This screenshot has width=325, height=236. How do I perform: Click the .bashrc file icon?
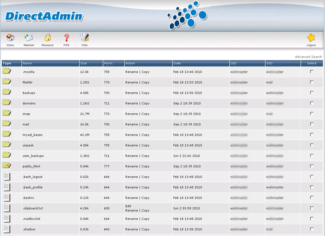(6, 197)
